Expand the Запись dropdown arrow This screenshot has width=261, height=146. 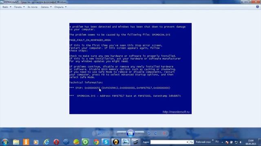click(x=51, y=7)
